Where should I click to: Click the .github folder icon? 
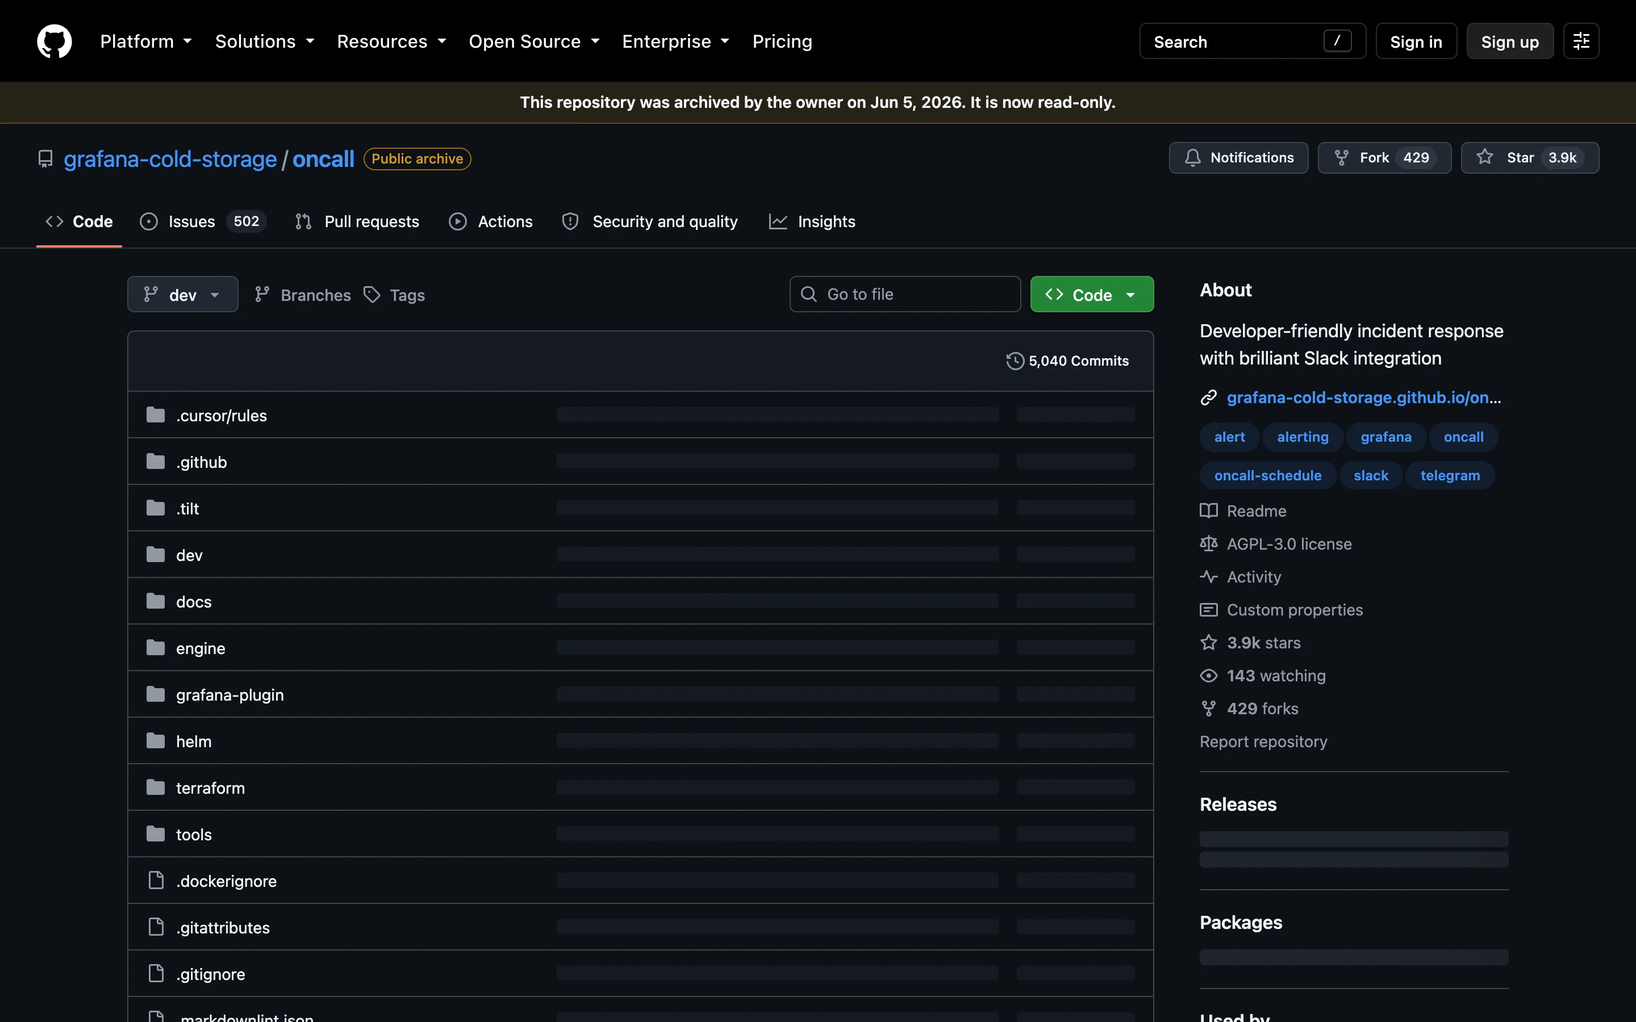[x=156, y=462]
